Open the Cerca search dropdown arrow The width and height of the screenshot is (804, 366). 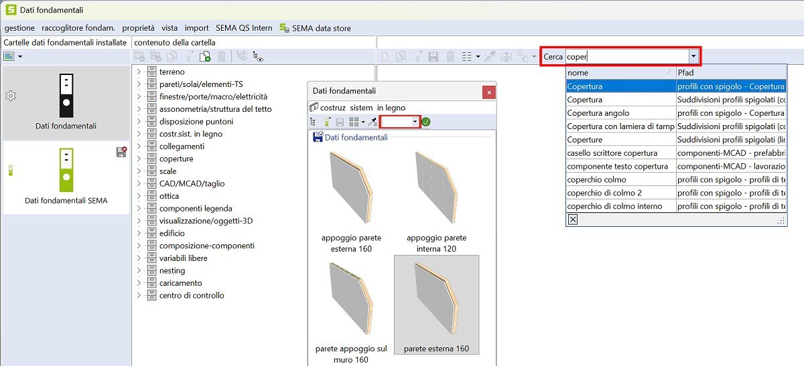pos(694,57)
